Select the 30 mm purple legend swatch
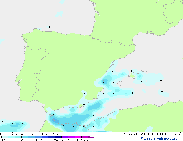 65,138
